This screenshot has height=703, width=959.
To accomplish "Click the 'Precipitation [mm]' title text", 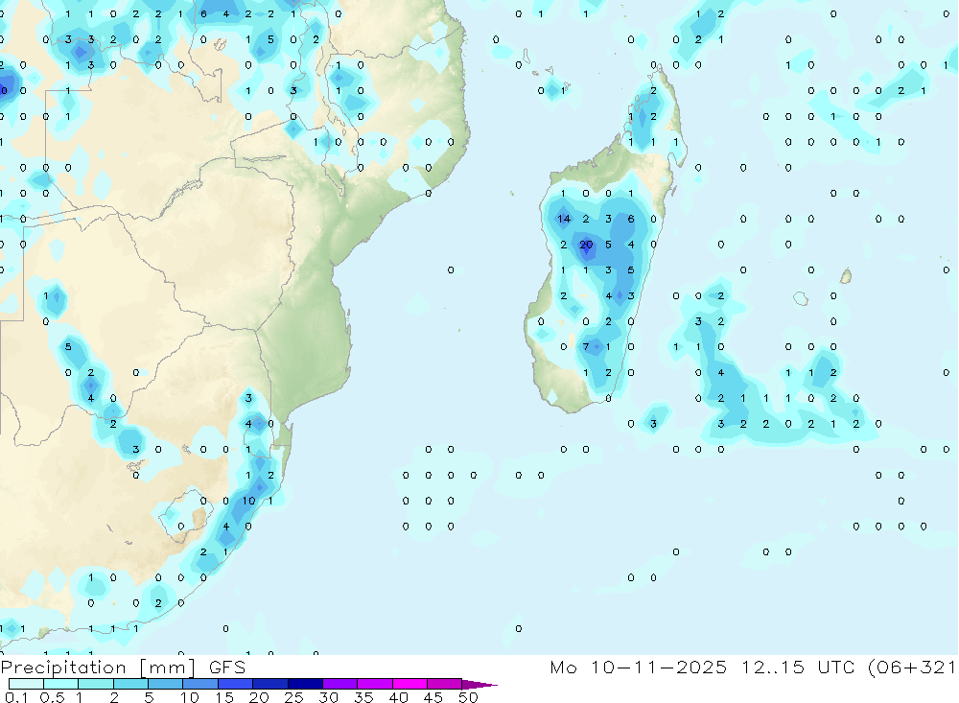I will click(x=98, y=668).
